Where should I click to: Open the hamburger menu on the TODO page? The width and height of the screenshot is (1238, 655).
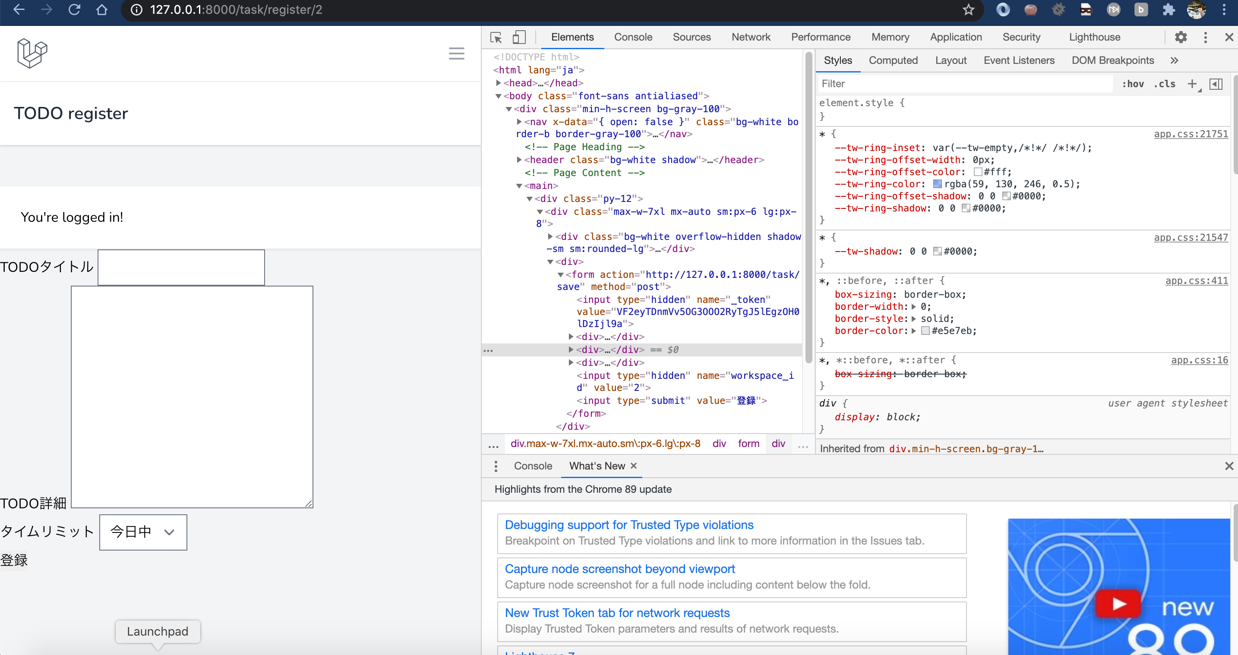tap(456, 54)
